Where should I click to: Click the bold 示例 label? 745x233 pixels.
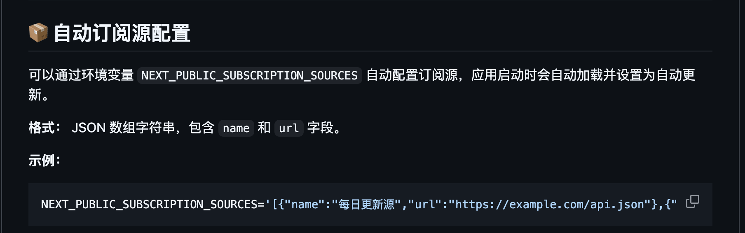pos(42,161)
